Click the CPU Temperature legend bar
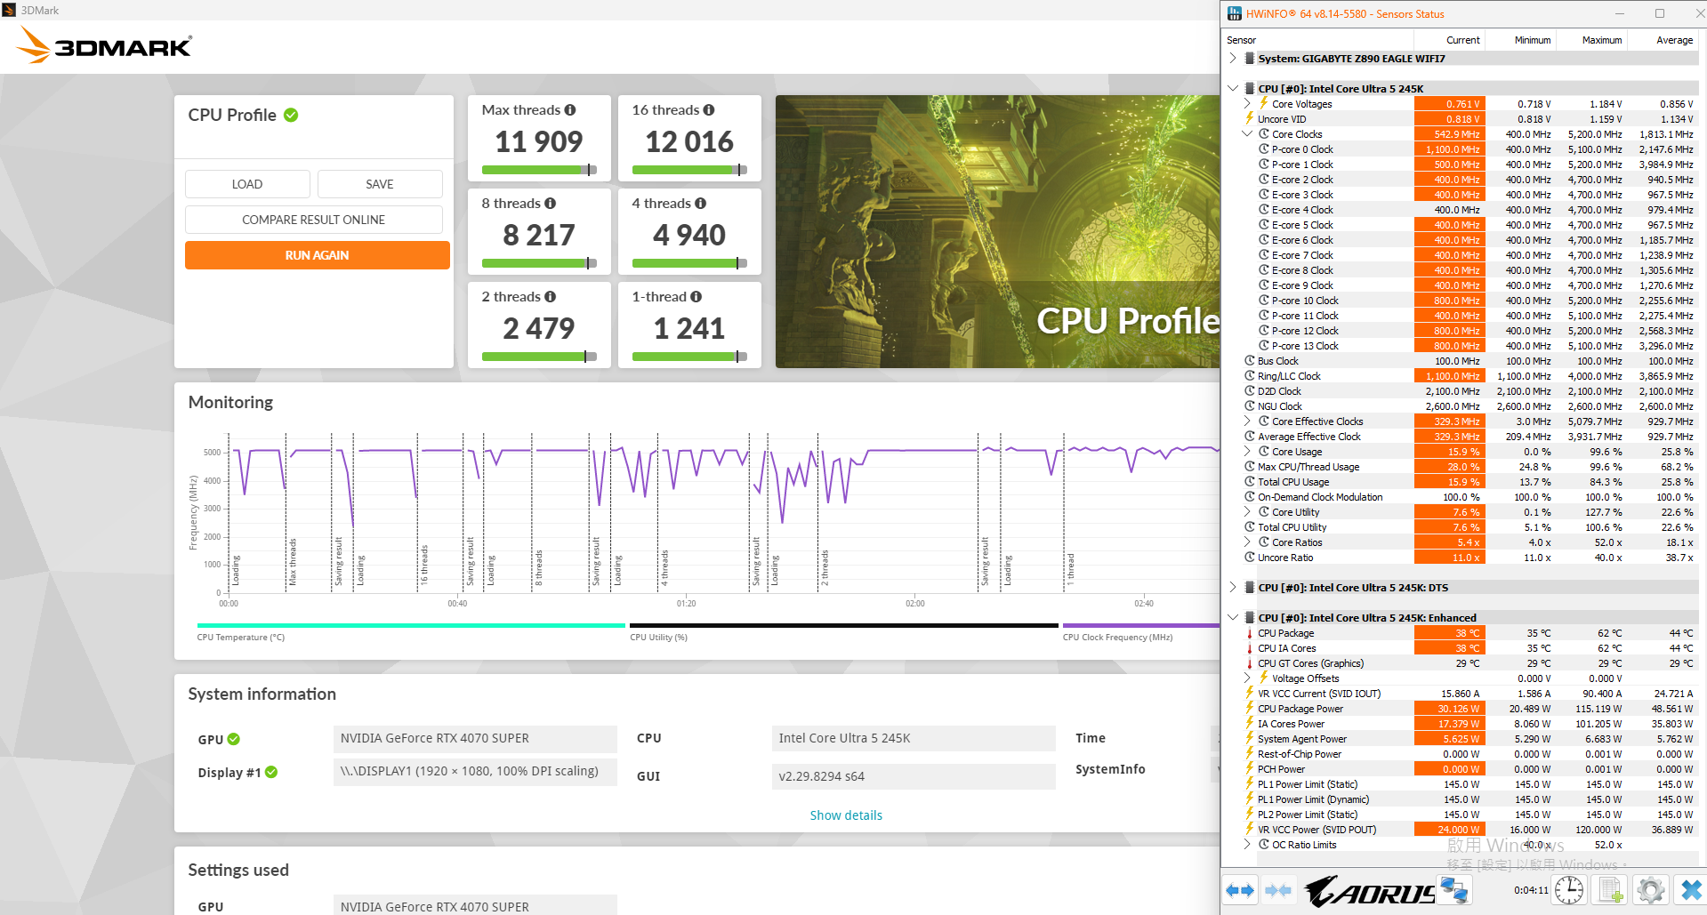 coord(411,626)
